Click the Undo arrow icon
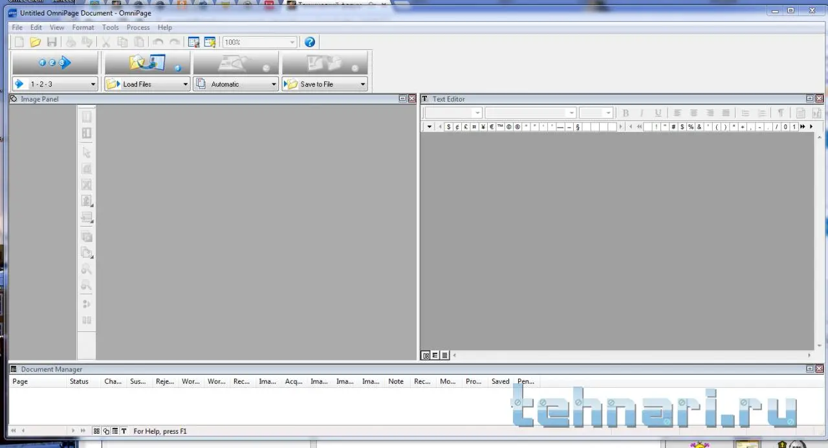The height and width of the screenshot is (448, 828). pos(158,42)
